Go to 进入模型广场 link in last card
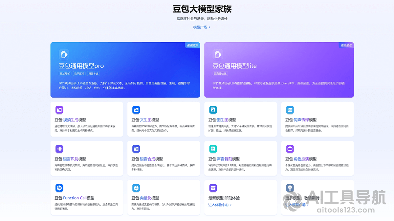Viewport: 394px width, 221px height. point(295,205)
